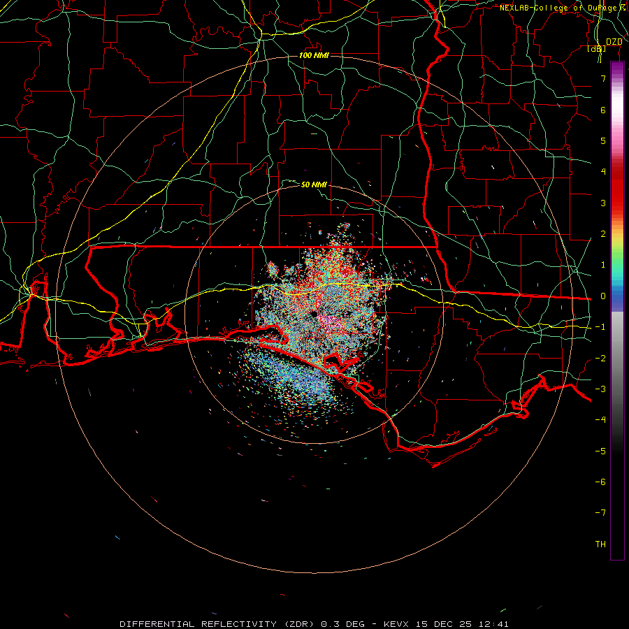Click the 3 dB value on the scale
Screen dimensions: 629x629
point(603,203)
